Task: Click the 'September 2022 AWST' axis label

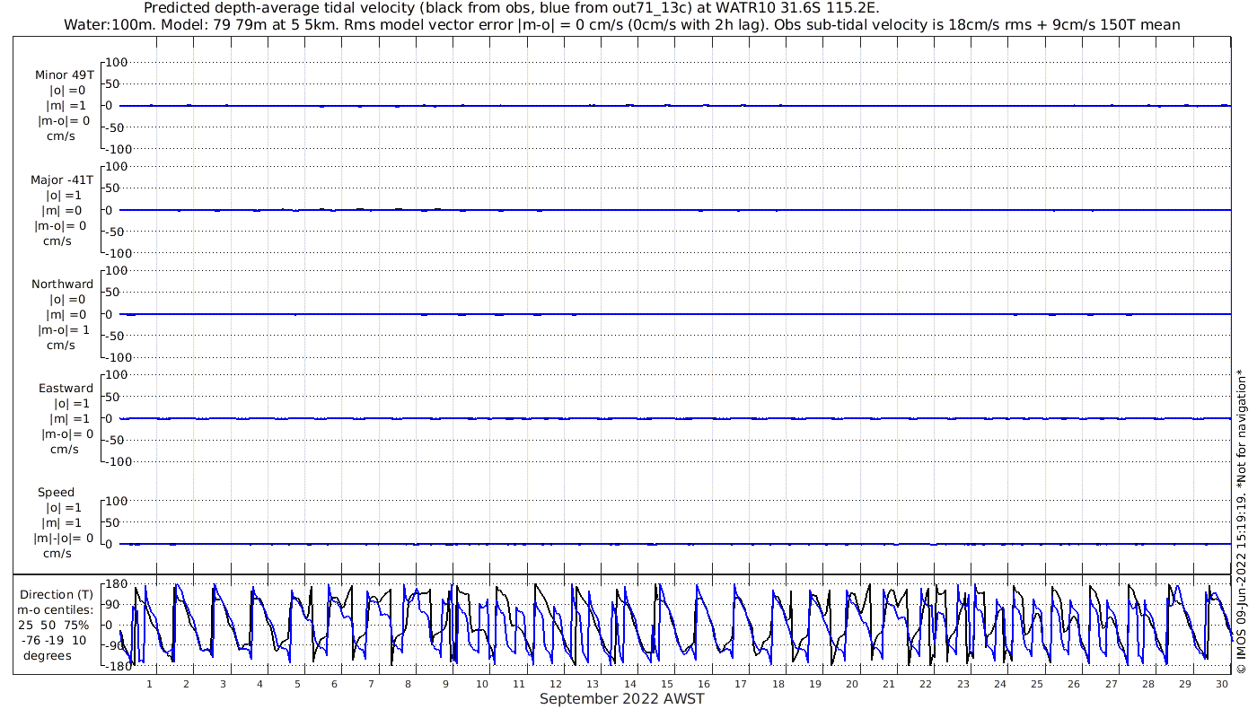Action: 622,699
